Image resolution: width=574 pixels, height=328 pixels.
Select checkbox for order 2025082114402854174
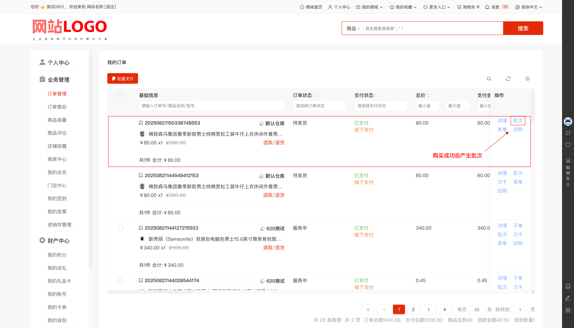click(121, 281)
